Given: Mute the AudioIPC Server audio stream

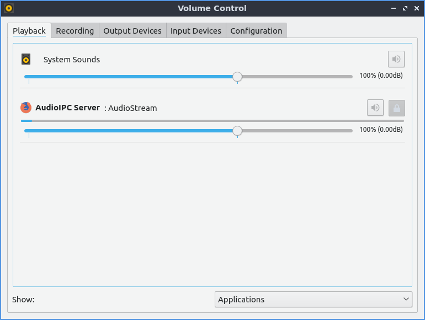Looking at the screenshot, I should pyautogui.click(x=375, y=108).
